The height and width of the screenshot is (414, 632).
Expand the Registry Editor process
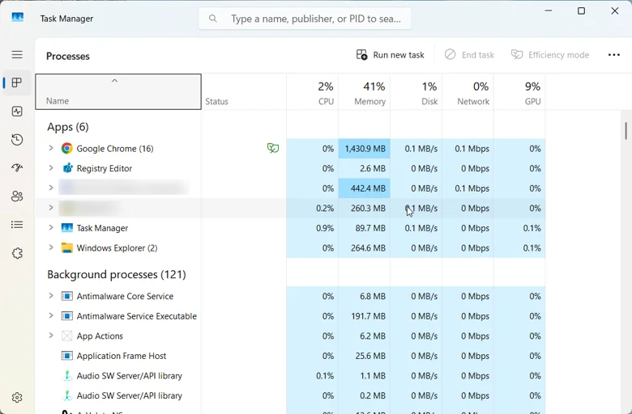51,167
